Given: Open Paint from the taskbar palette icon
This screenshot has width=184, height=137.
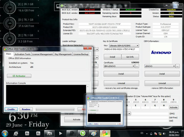Looking at the screenshot, I should click(x=94, y=133).
